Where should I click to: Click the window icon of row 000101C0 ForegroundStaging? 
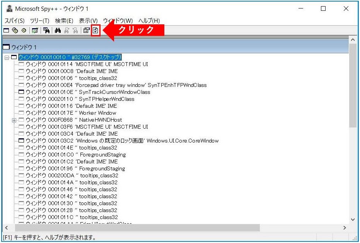click(x=21, y=155)
